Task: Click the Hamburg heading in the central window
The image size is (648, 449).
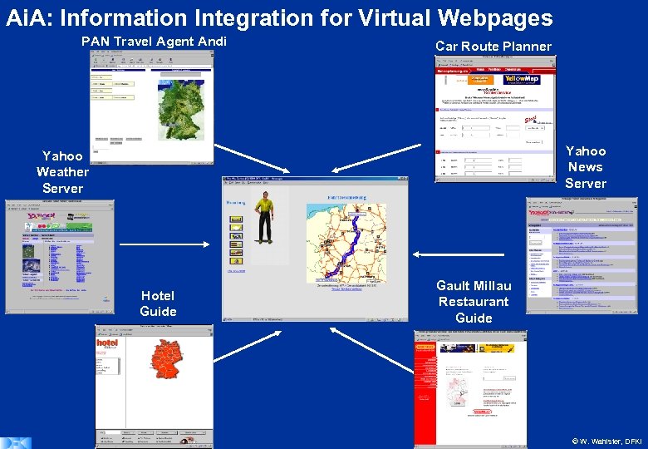Action: click(236, 203)
